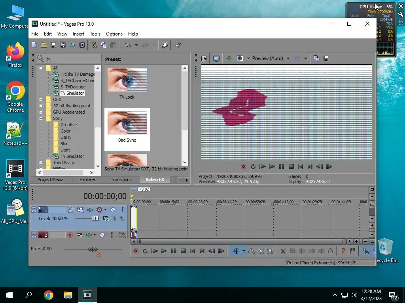
Task: Click the playback Rate slider
Action: tap(93, 249)
